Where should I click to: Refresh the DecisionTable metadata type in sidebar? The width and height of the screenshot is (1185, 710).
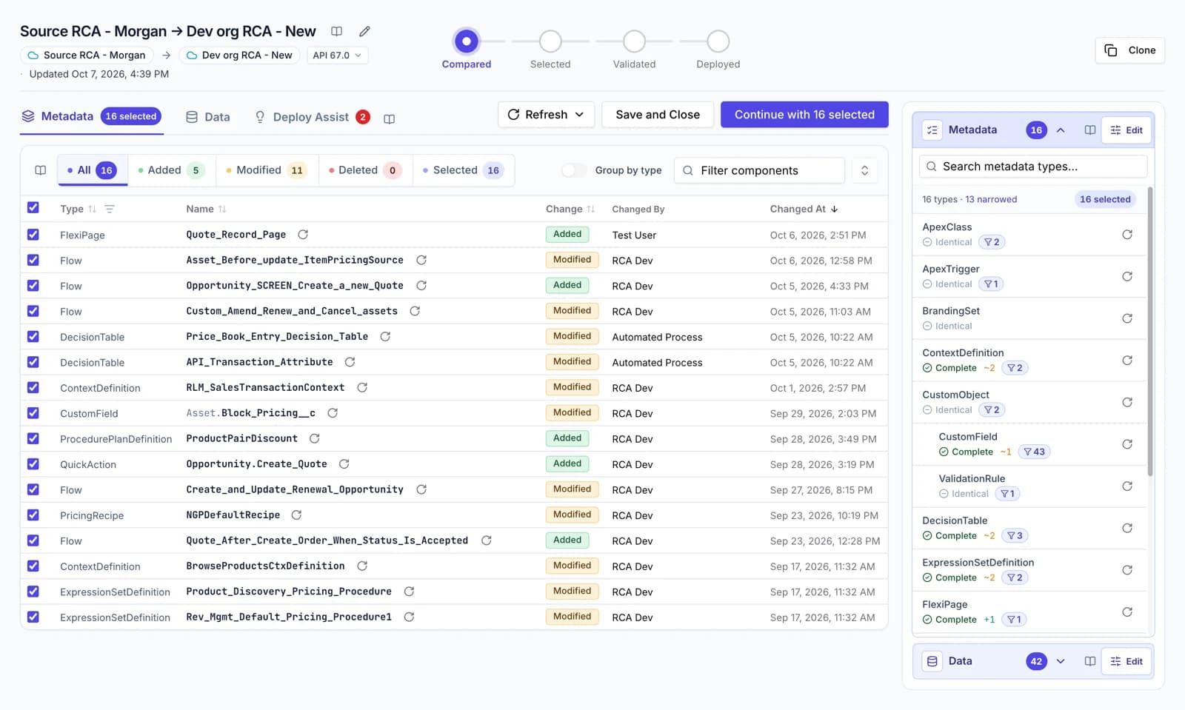(x=1127, y=528)
